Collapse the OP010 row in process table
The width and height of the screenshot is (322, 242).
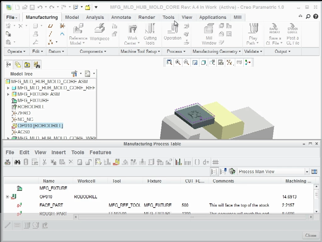[x=8, y=197]
